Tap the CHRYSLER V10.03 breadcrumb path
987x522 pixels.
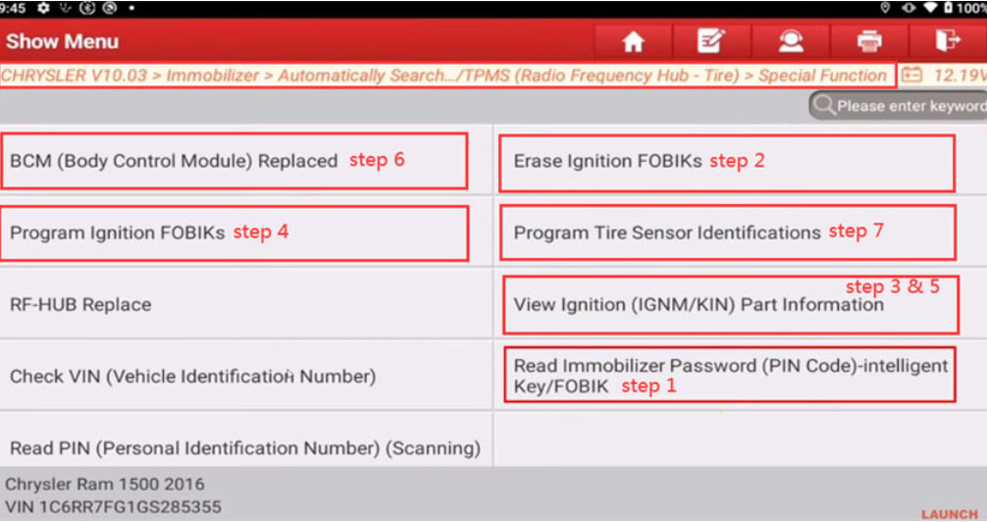[x=443, y=76]
